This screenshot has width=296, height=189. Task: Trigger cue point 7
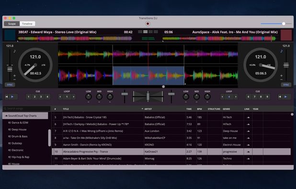point(255,97)
